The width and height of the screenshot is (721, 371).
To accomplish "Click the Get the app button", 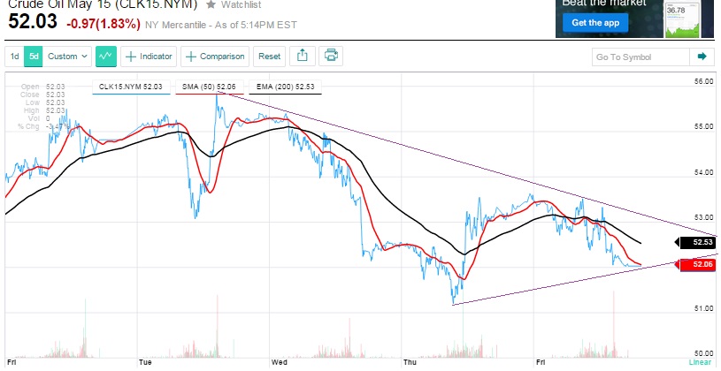I will tap(594, 22).
